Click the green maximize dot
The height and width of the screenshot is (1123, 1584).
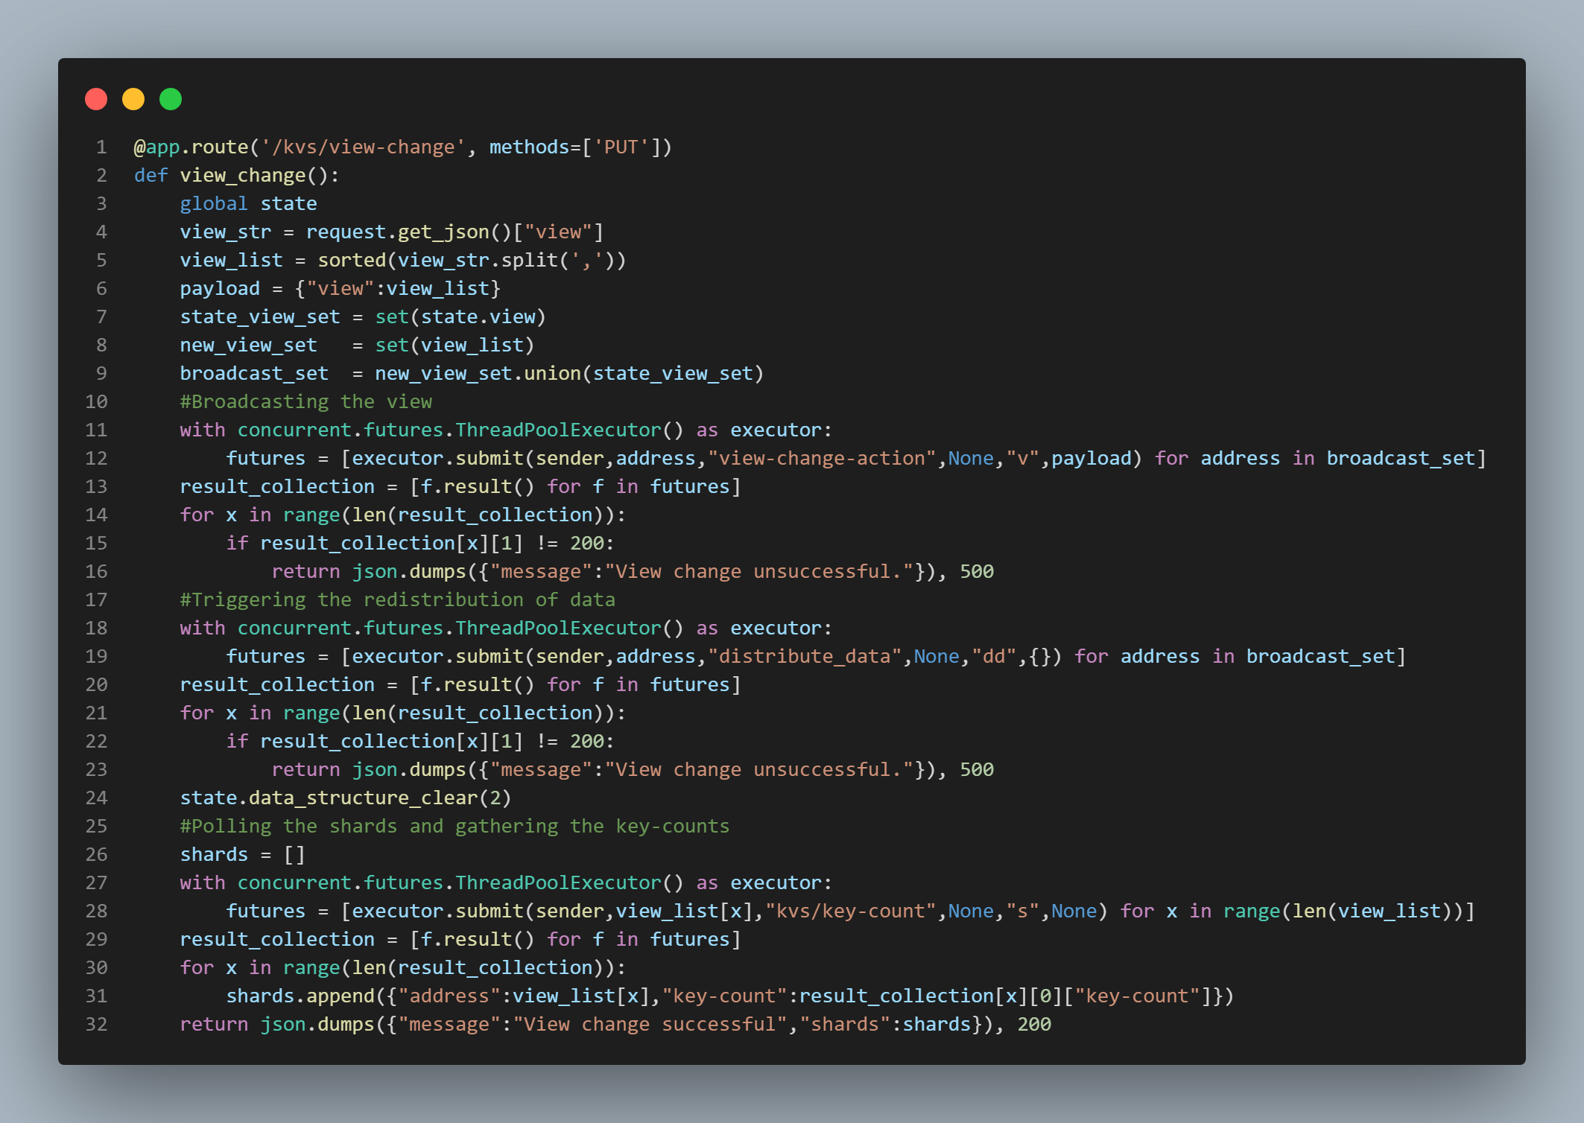(x=171, y=99)
